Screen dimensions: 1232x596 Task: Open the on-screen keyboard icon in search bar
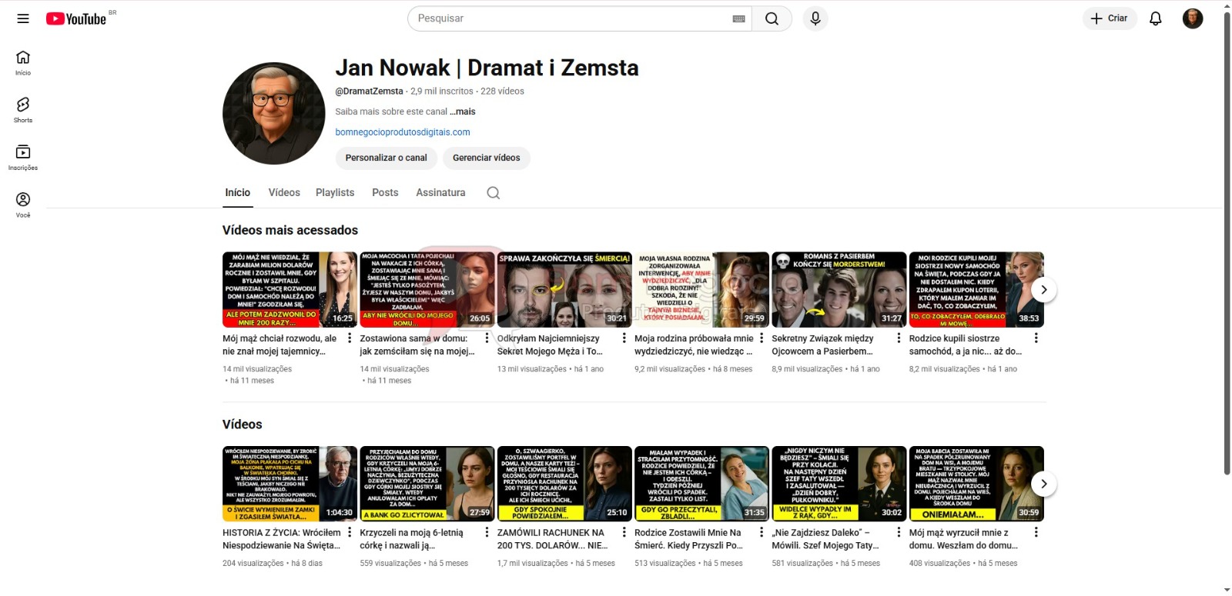click(x=738, y=18)
